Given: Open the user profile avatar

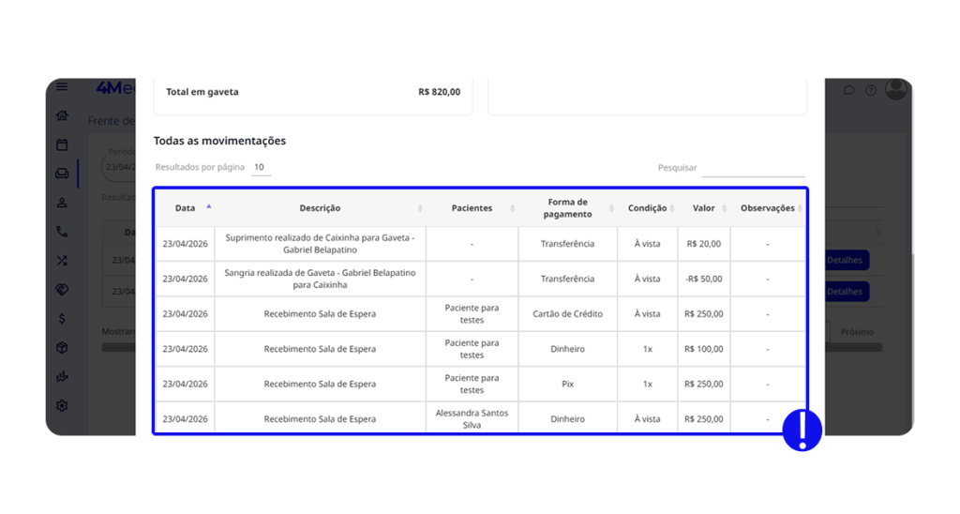Looking at the screenshot, I should (896, 89).
